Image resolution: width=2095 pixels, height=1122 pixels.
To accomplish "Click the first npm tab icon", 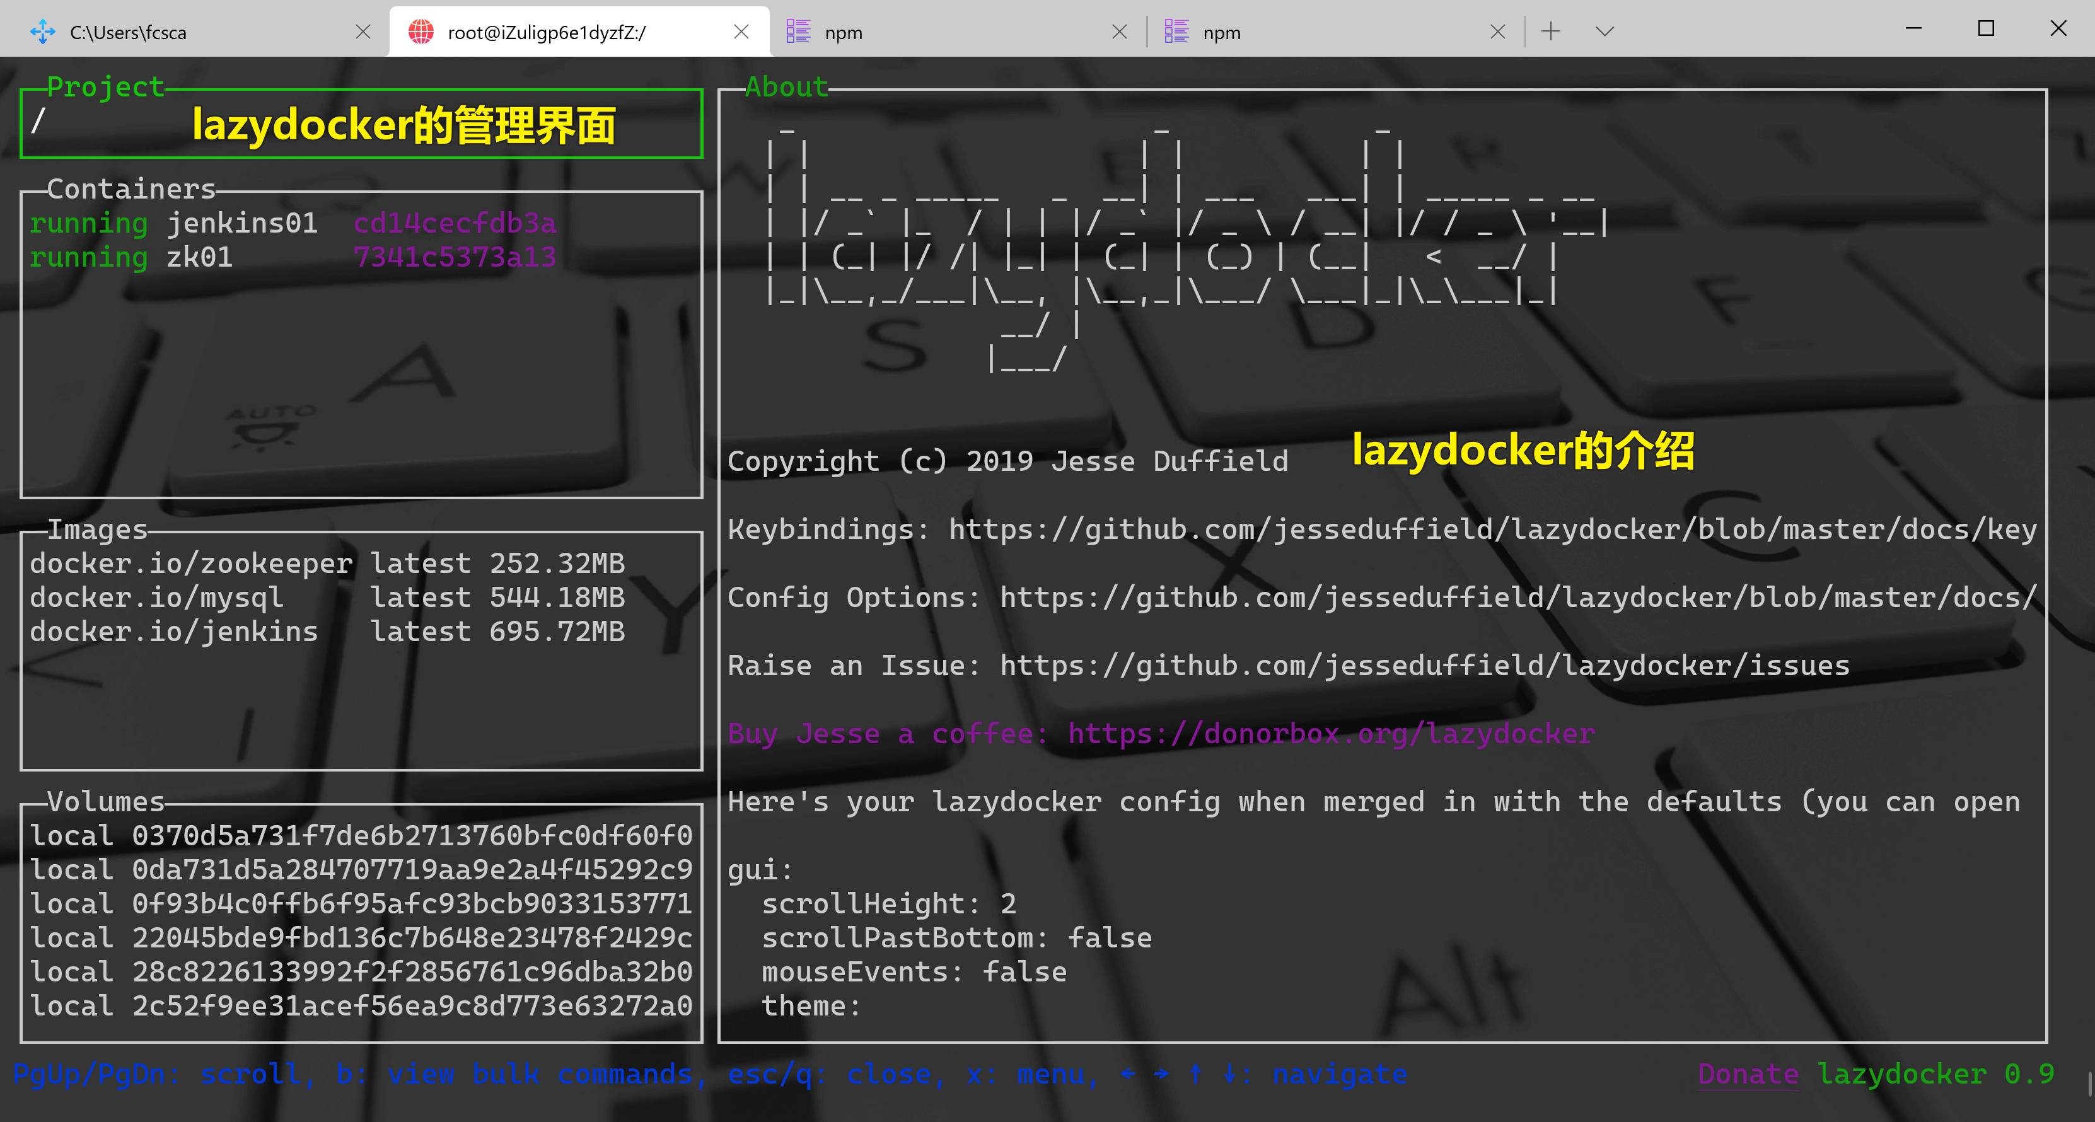I will coord(798,32).
